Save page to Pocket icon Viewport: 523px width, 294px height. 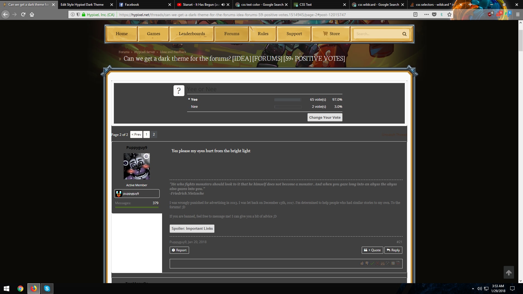click(434, 14)
